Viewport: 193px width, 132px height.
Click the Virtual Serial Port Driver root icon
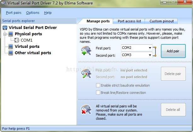click(x=5, y=28)
